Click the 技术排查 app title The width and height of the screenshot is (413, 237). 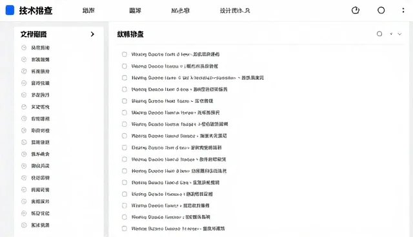(x=35, y=10)
